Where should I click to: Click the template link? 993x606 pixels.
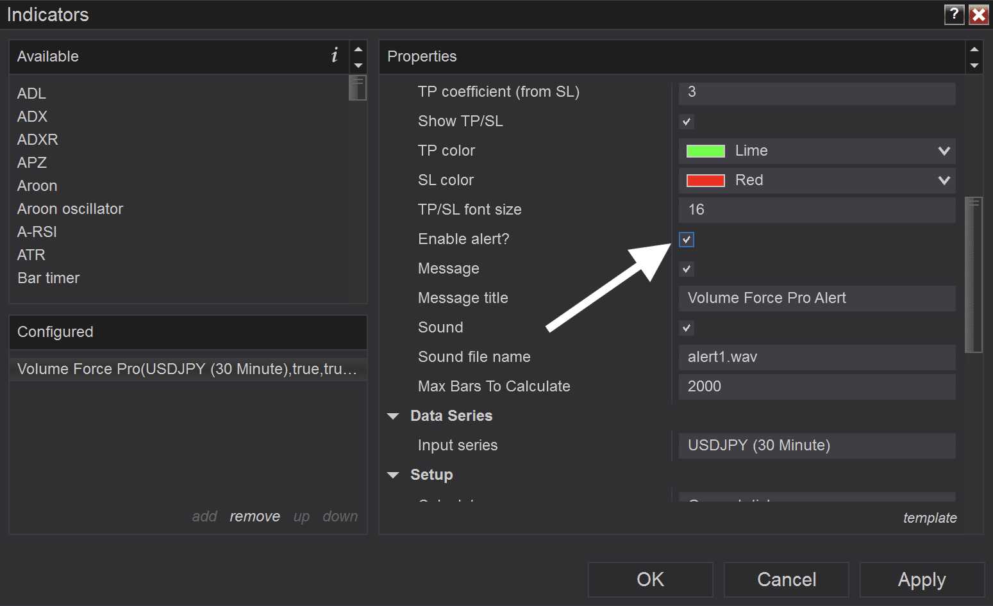click(930, 518)
